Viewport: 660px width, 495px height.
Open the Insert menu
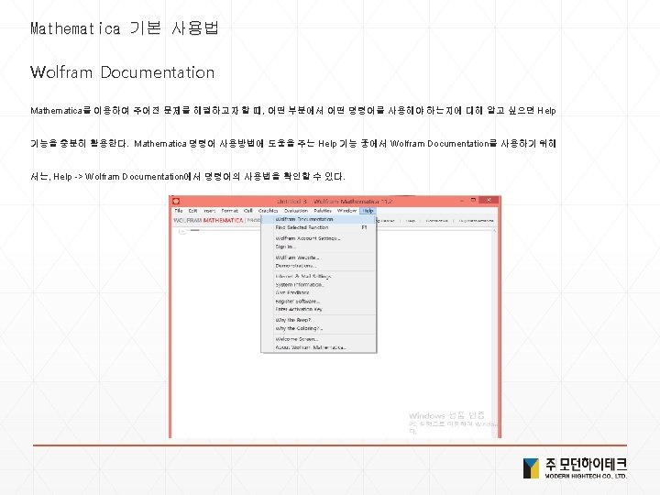point(209,211)
